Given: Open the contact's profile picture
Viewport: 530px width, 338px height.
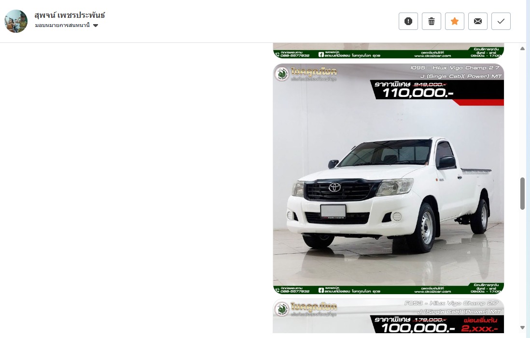Looking at the screenshot, I should point(16,21).
